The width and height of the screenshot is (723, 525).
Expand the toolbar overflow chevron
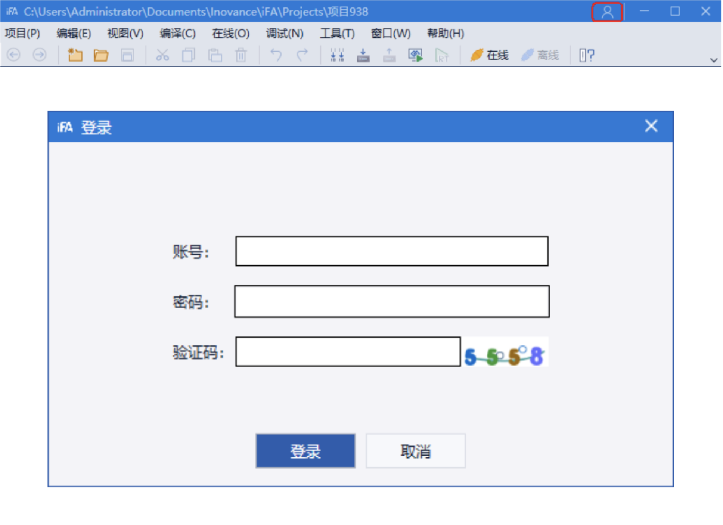click(x=714, y=59)
